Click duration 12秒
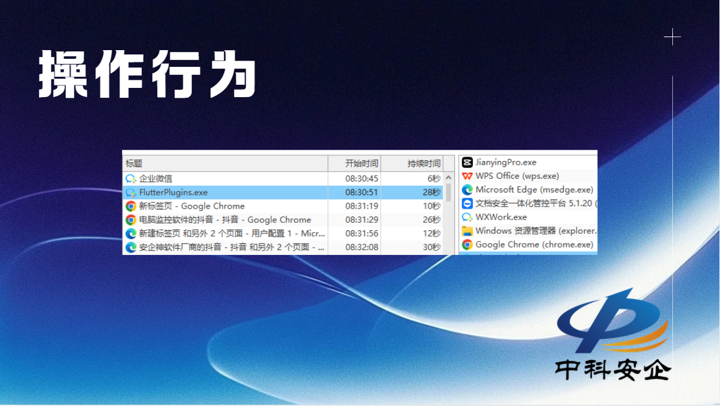The height and width of the screenshot is (406, 720). pos(432,233)
